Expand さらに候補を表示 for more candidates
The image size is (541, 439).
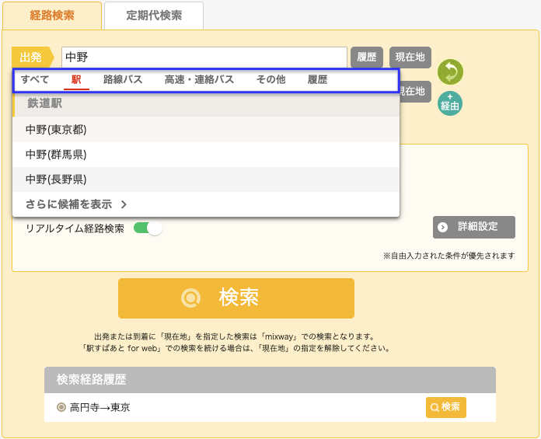click(x=206, y=204)
